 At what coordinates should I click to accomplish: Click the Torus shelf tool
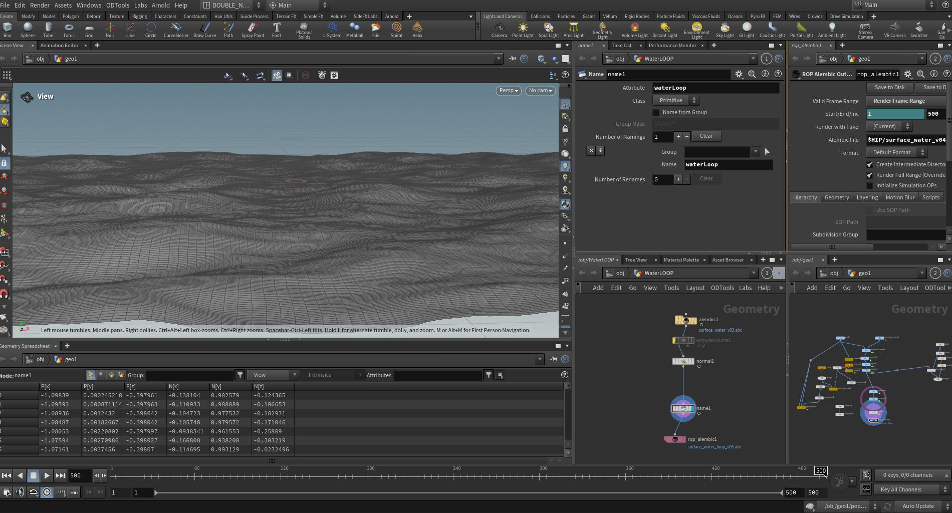(x=69, y=29)
